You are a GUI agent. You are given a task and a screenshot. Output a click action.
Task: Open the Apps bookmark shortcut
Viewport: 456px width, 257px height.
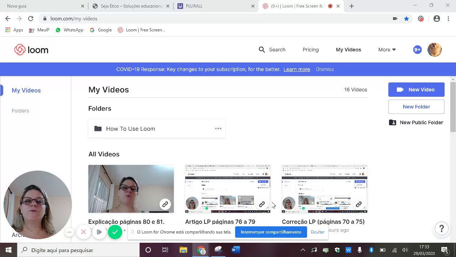pyautogui.click(x=14, y=30)
